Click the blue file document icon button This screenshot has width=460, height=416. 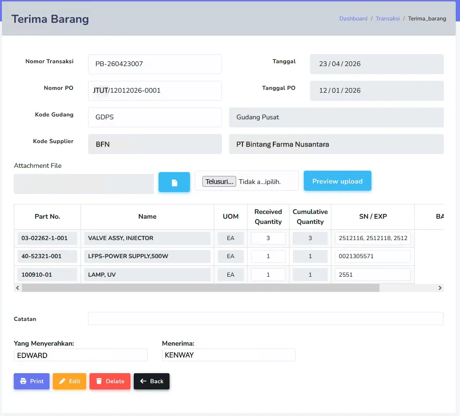pyautogui.click(x=174, y=182)
